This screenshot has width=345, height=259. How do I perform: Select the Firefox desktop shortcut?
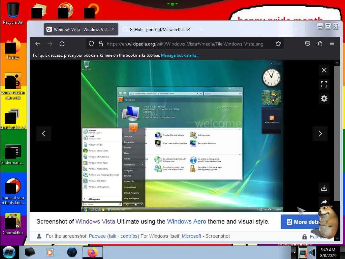click(x=13, y=49)
